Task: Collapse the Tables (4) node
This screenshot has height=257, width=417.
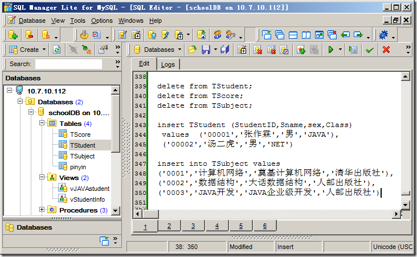Action: (x=42, y=123)
